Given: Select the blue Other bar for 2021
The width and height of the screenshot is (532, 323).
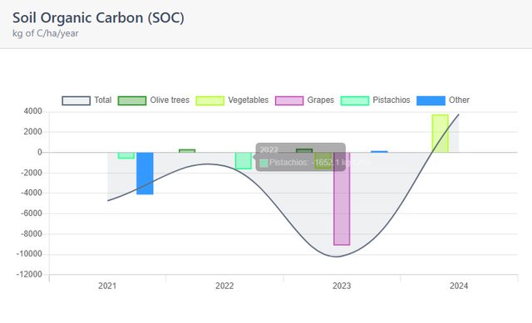Looking at the screenshot, I should coord(145,174).
